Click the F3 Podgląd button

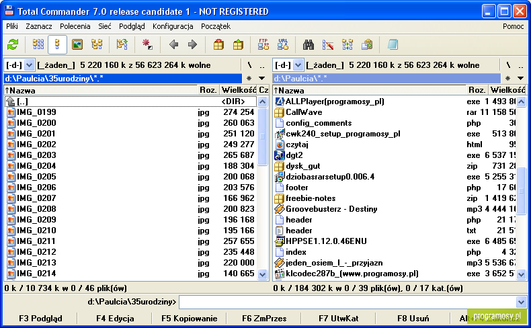click(40, 319)
